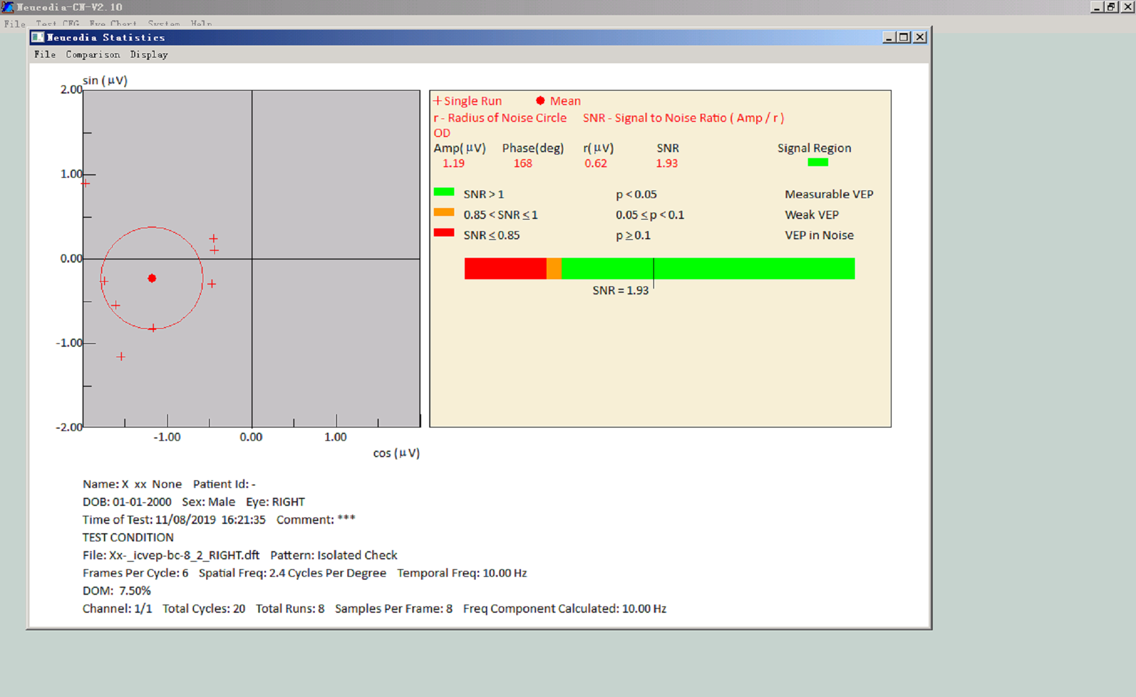Click the green SNR > 1 legend swatch
The height and width of the screenshot is (697, 1136).
(x=444, y=192)
